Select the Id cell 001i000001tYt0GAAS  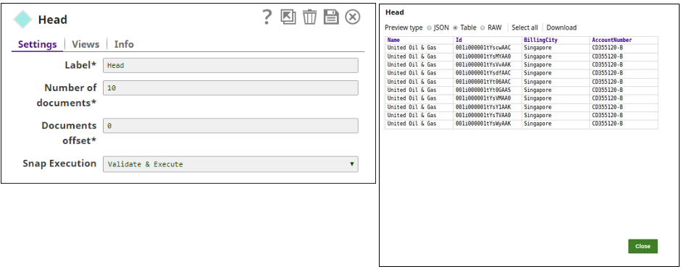coord(488,90)
